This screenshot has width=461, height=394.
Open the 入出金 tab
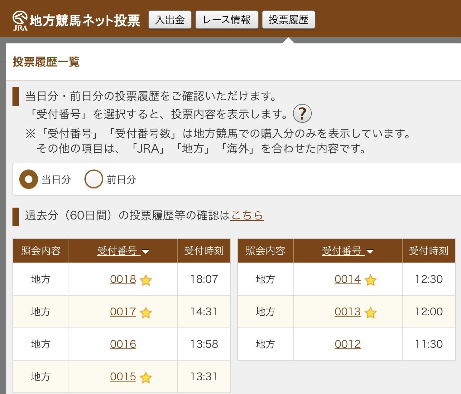tap(170, 20)
